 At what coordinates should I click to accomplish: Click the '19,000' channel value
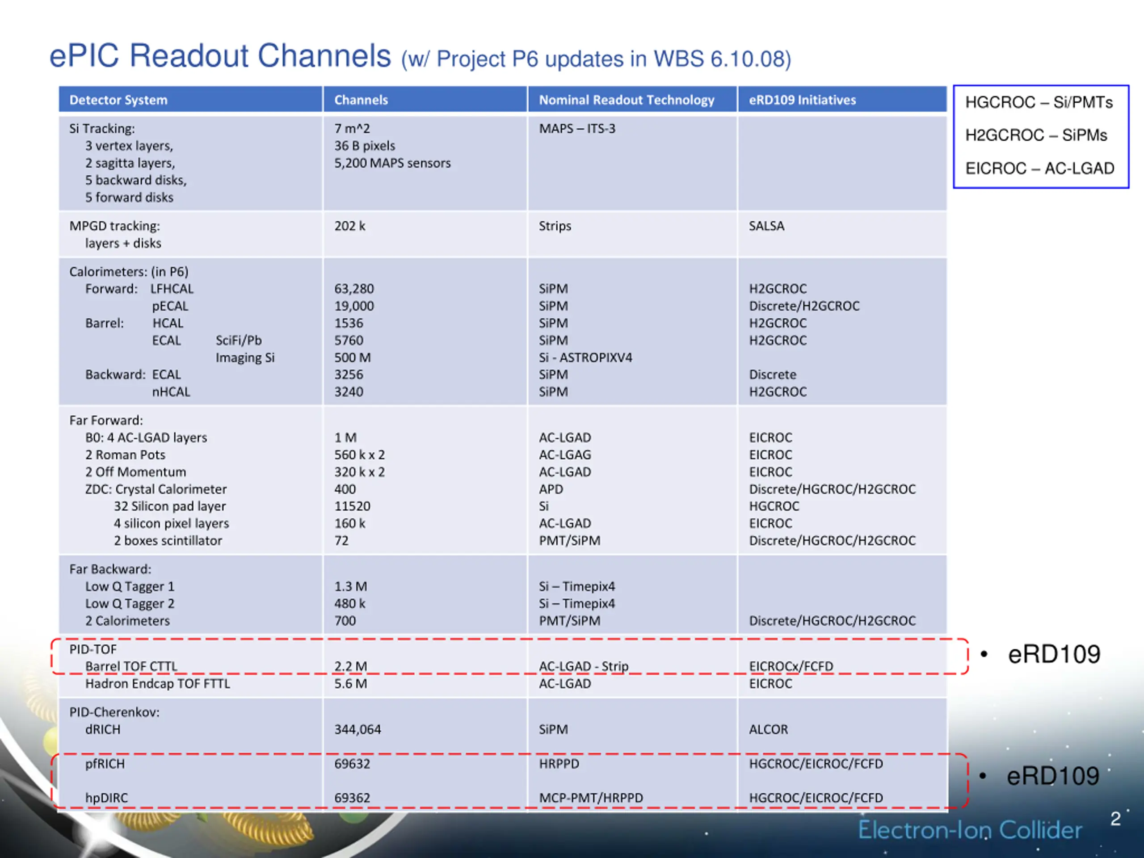(x=354, y=306)
